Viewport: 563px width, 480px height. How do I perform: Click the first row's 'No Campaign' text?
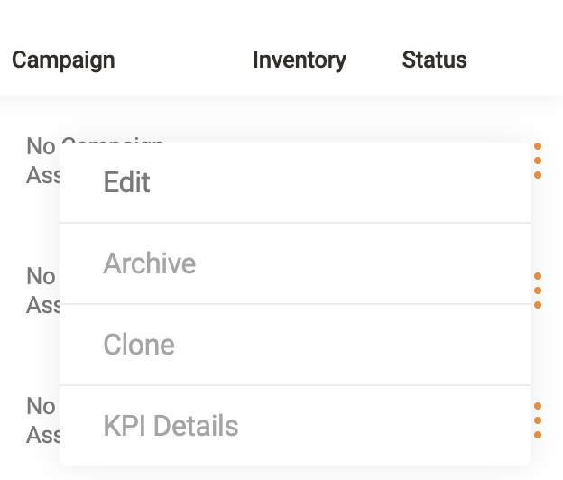point(42,146)
